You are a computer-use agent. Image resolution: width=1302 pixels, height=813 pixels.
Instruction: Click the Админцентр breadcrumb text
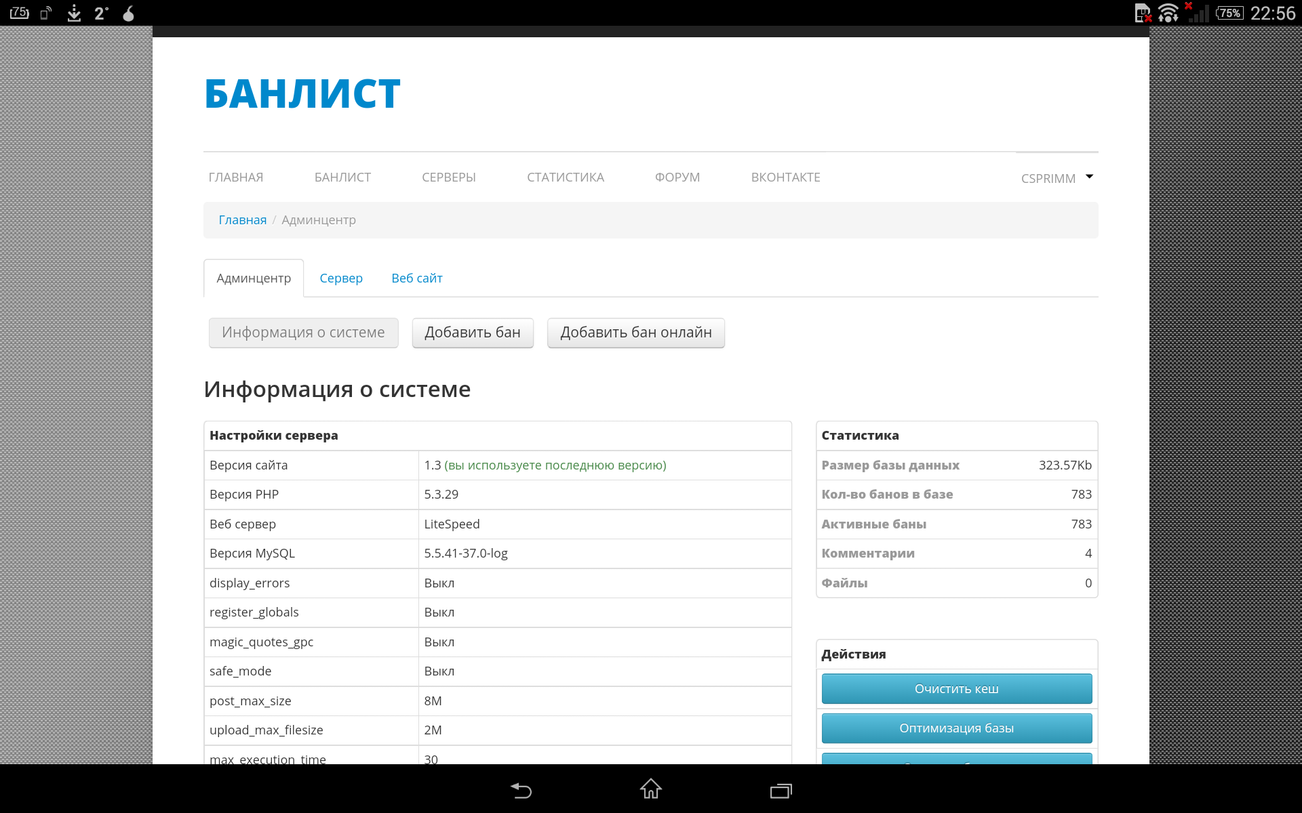click(x=319, y=220)
